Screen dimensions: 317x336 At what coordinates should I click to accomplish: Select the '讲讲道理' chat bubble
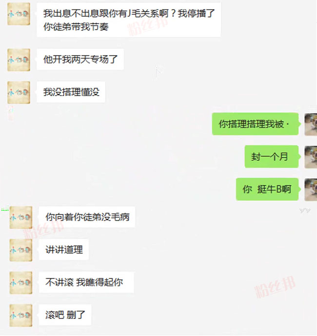point(64,250)
